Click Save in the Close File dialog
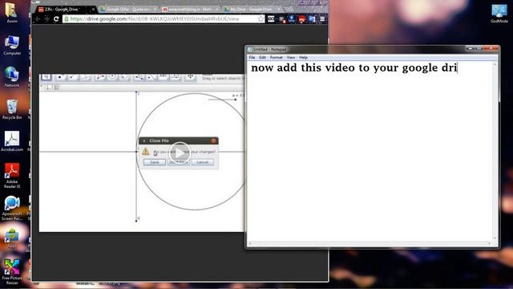 (x=155, y=162)
